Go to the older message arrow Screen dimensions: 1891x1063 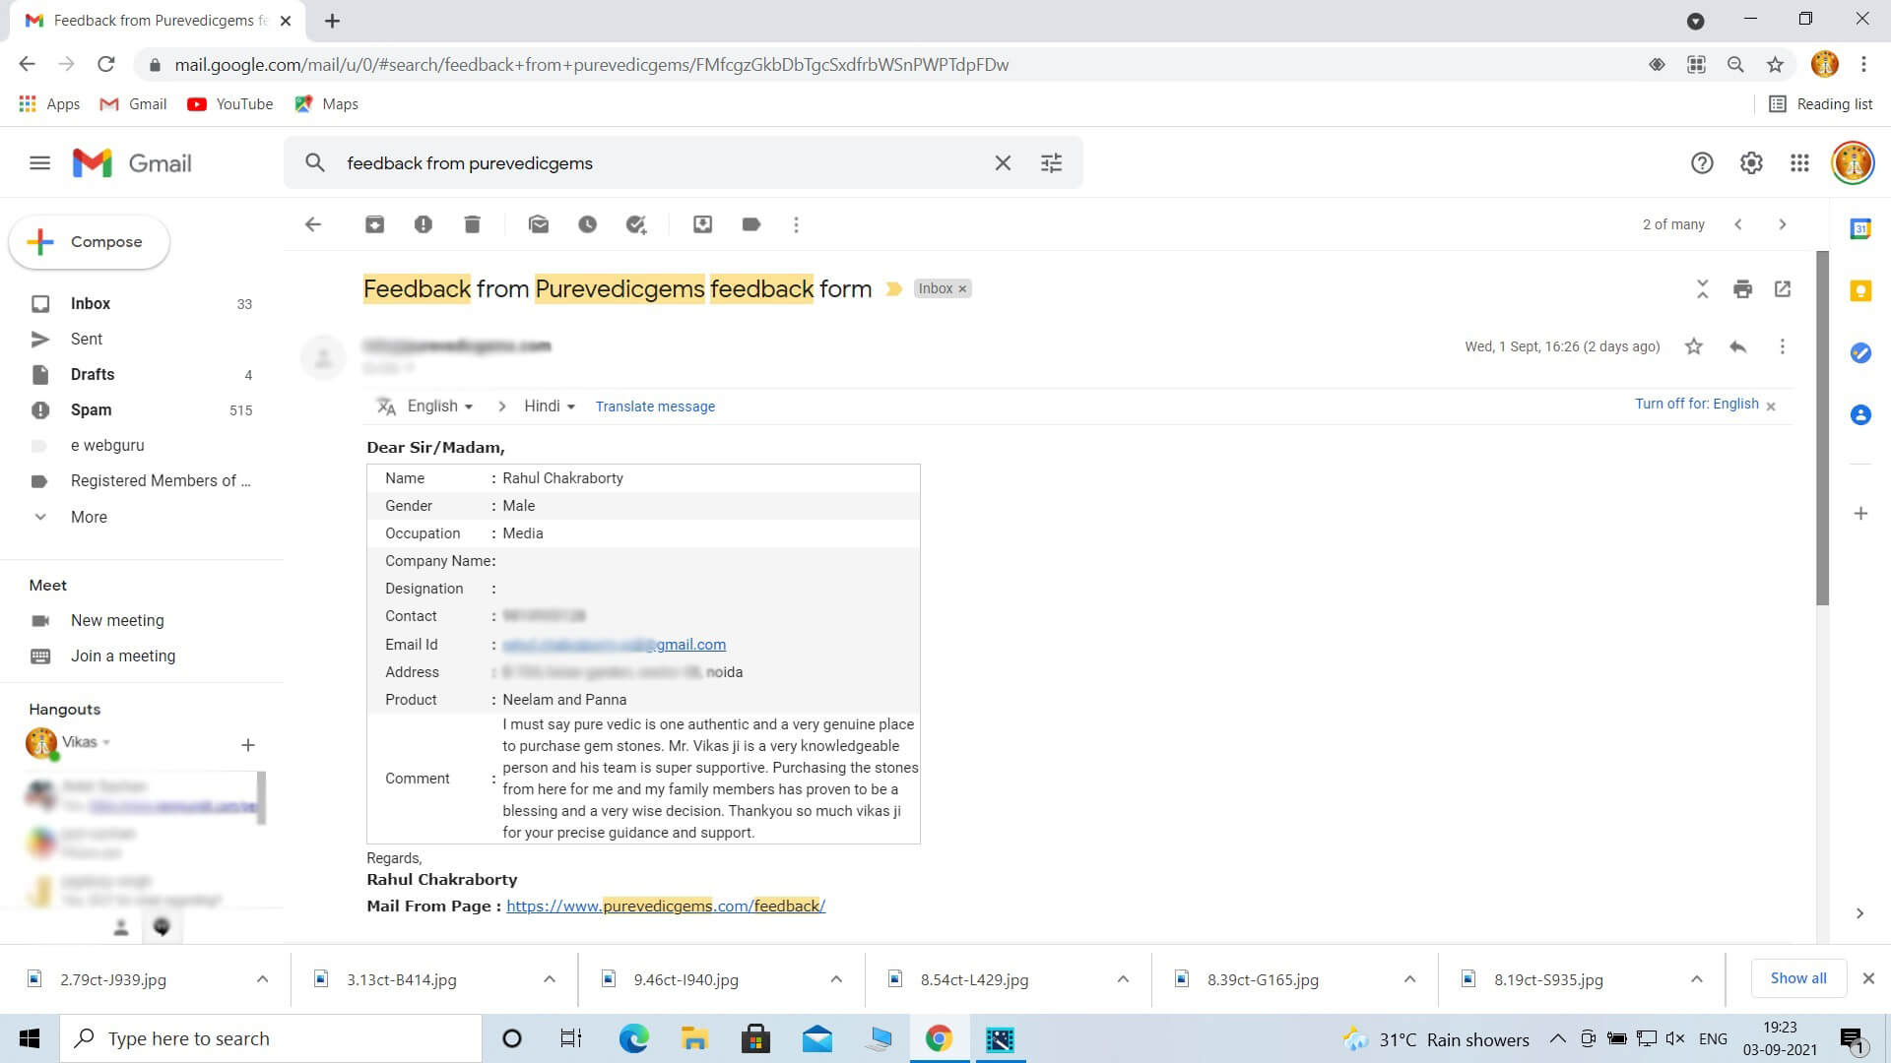coord(1782,224)
